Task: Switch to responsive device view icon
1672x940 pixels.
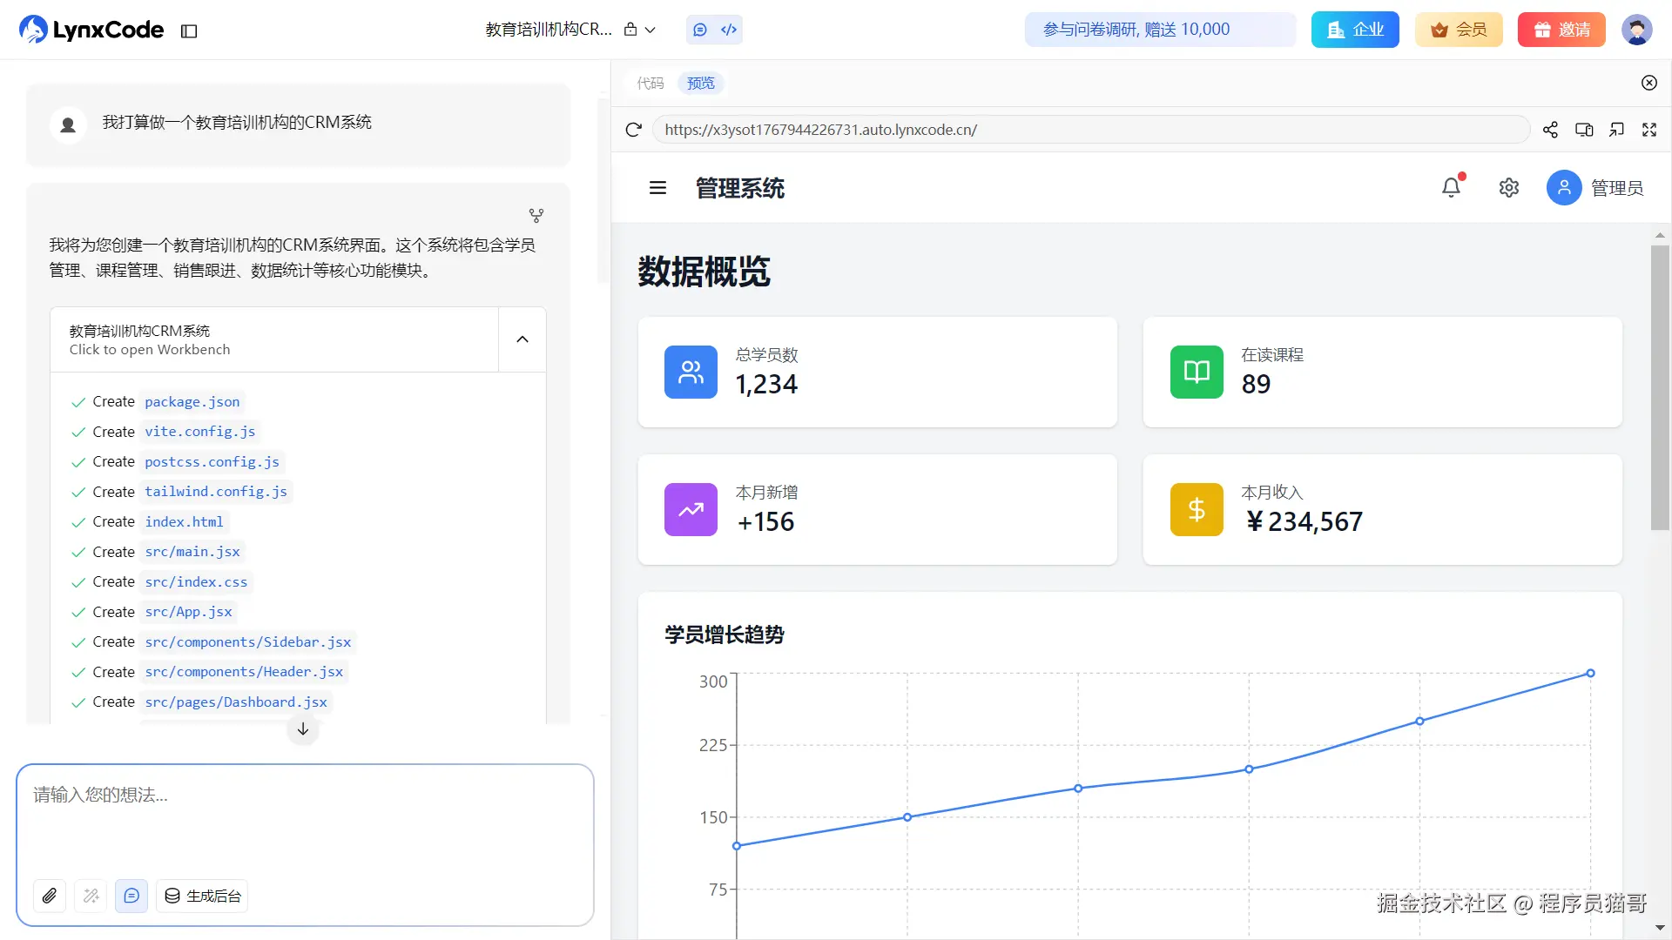Action: [1584, 130]
